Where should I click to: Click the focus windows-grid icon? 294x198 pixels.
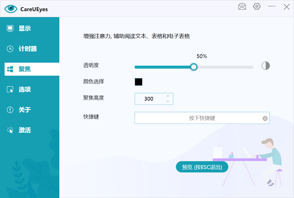click(10, 69)
